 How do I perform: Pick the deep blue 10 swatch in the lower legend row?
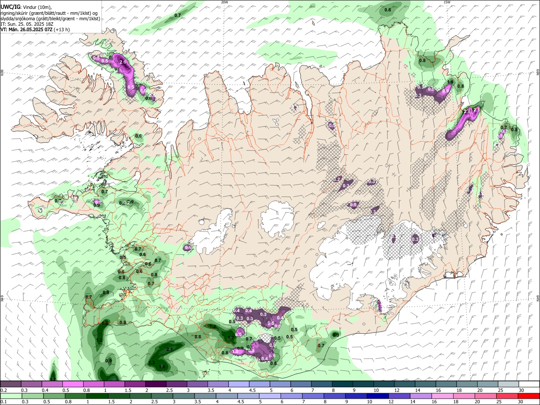click(x=378, y=396)
